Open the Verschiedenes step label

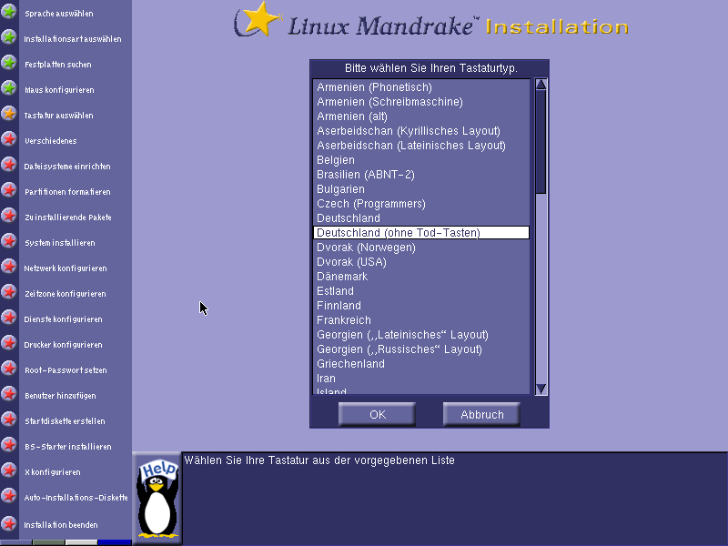coord(51,141)
